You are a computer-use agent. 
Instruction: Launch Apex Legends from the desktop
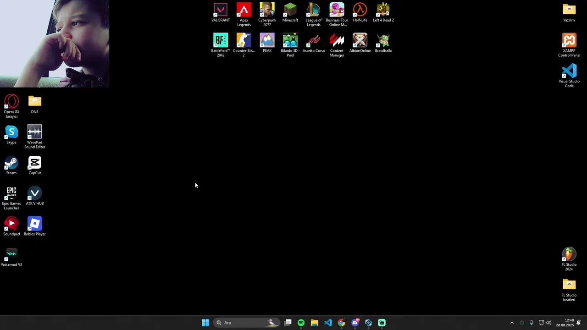click(x=244, y=15)
